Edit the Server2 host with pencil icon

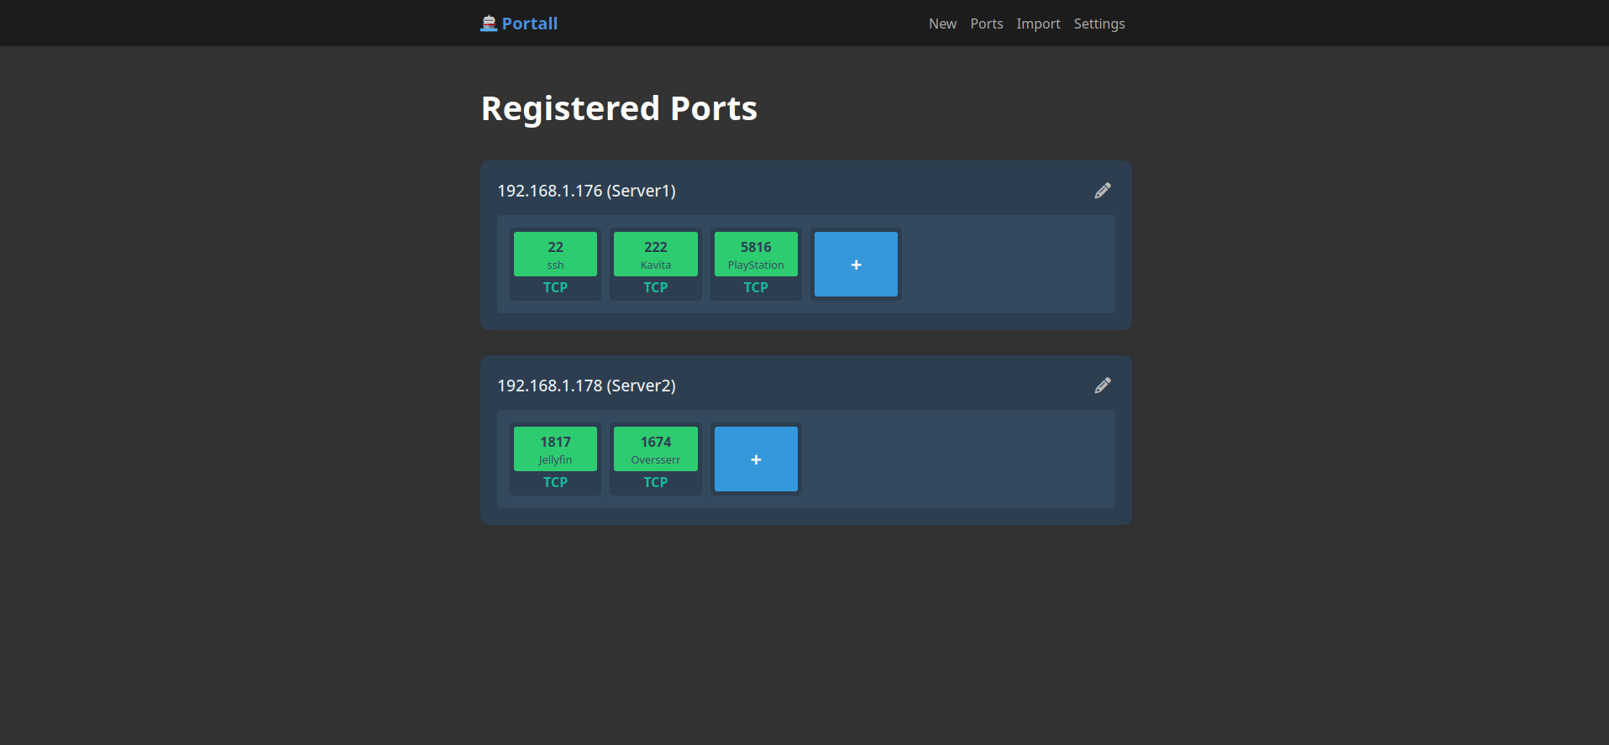[x=1103, y=386]
